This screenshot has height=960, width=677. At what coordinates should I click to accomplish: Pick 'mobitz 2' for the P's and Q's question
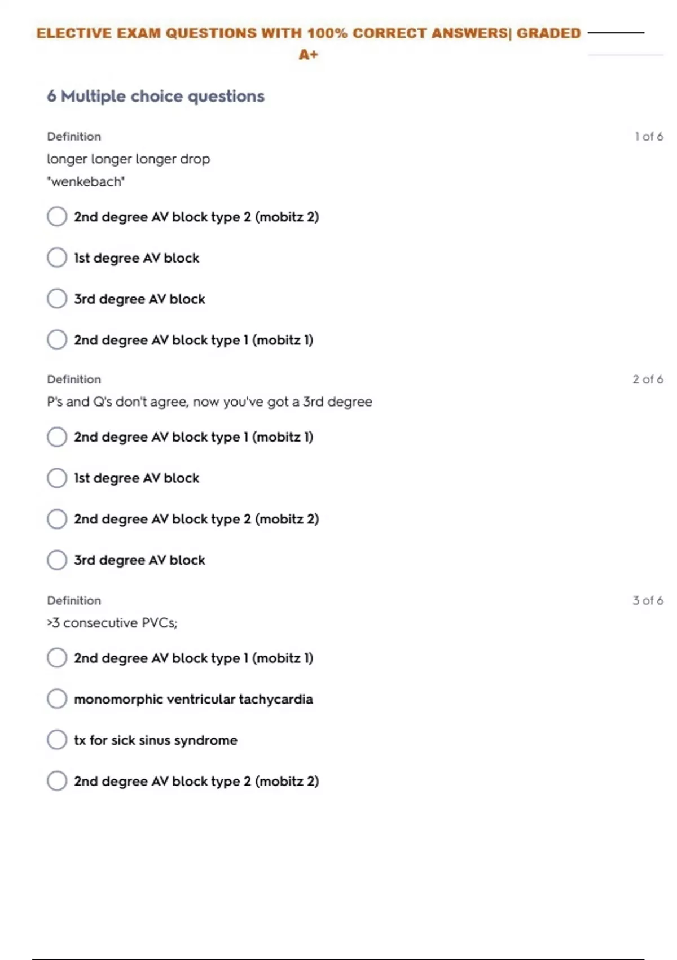(x=57, y=519)
